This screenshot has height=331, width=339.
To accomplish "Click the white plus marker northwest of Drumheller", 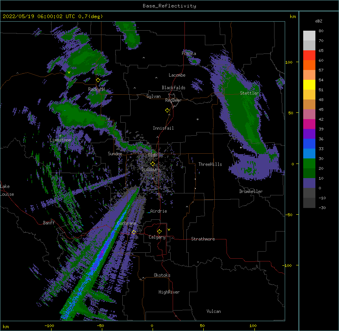I will click(241, 147).
